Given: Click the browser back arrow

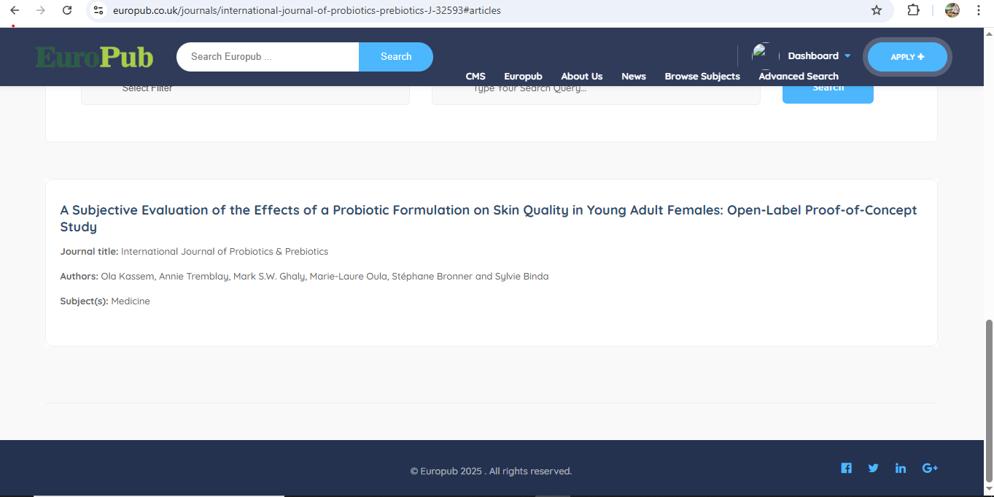Looking at the screenshot, I should click(15, 10).
